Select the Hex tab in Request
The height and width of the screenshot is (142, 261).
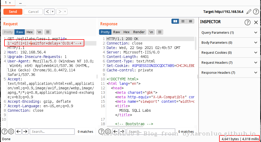click(x=29, y=32)
